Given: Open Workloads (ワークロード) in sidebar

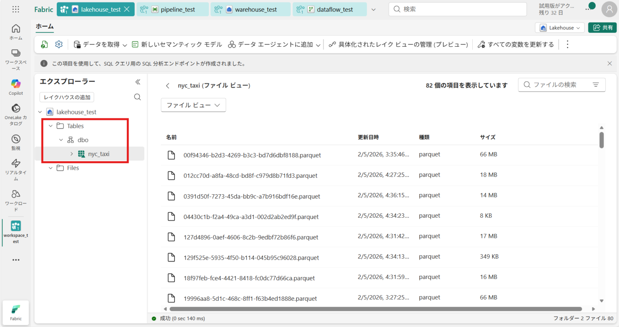Looking at the screenshot, I should [16, 200].
